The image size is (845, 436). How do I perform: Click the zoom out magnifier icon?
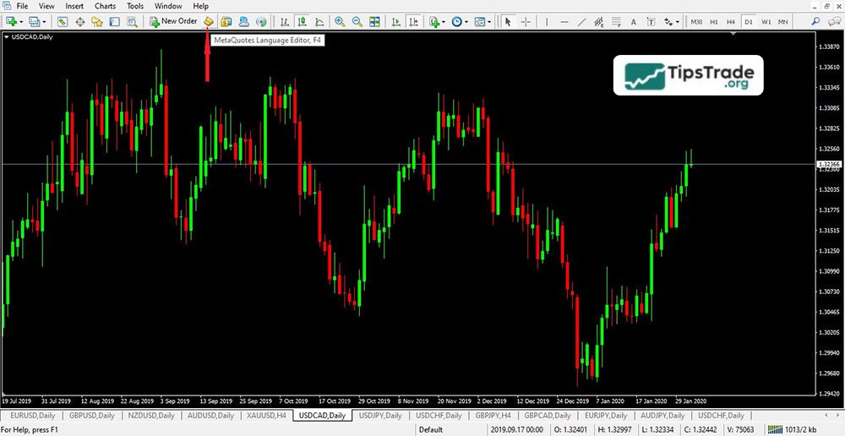357,21
